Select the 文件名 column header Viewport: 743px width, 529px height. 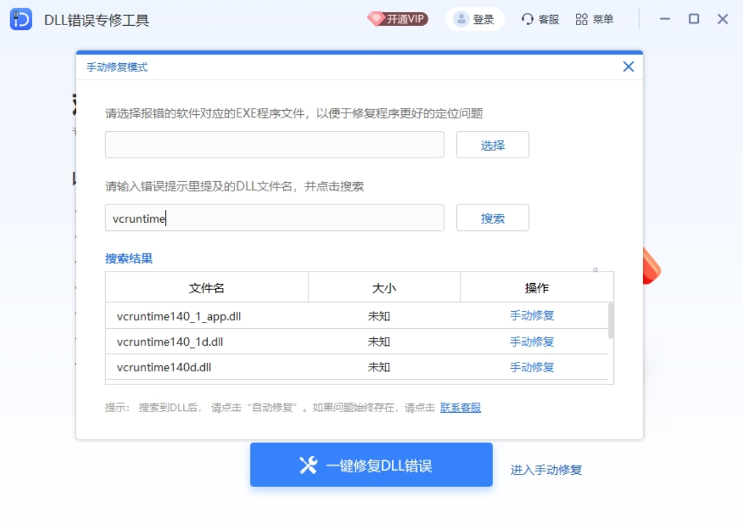pyautogui.click(x=207, y=287)
